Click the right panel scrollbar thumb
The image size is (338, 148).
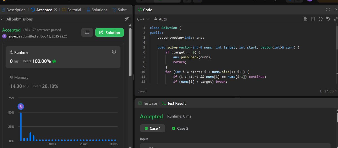click(x=337, y=117)
